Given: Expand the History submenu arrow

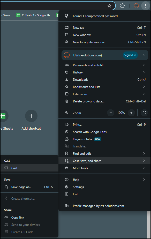Looking at the screenshot, I should [x=144, y=72].
